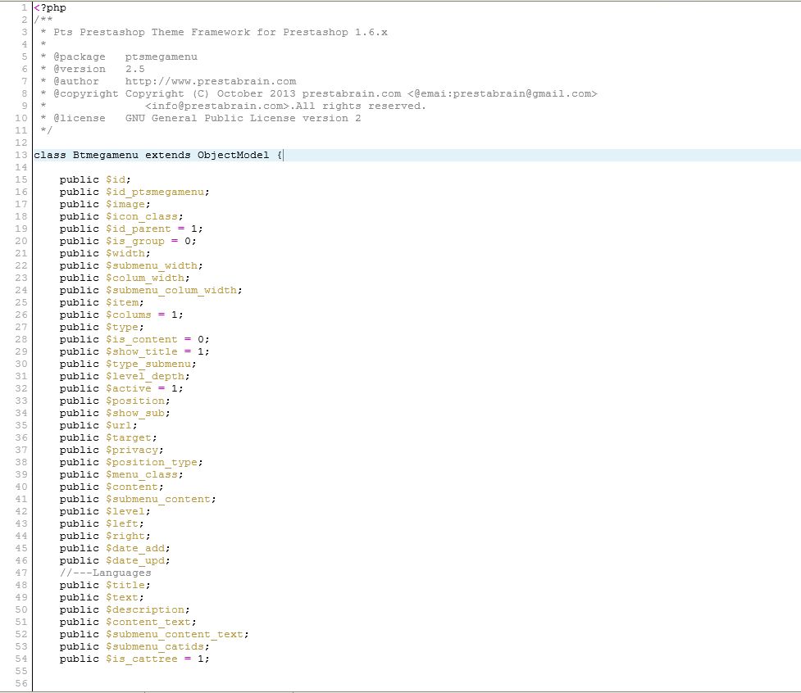The image size is (801, 693).
Task: Click the '*/' comment closer on line 11
Action: [x=47, y=130]
